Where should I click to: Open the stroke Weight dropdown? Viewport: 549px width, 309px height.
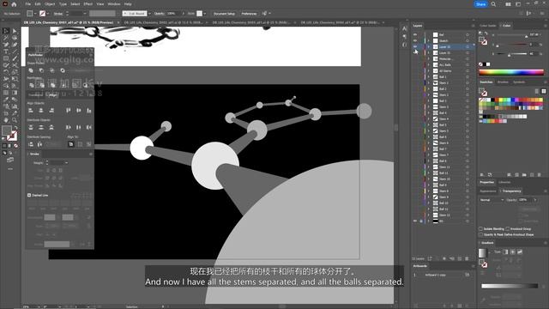pyautogui.click(x=67, y=162)
